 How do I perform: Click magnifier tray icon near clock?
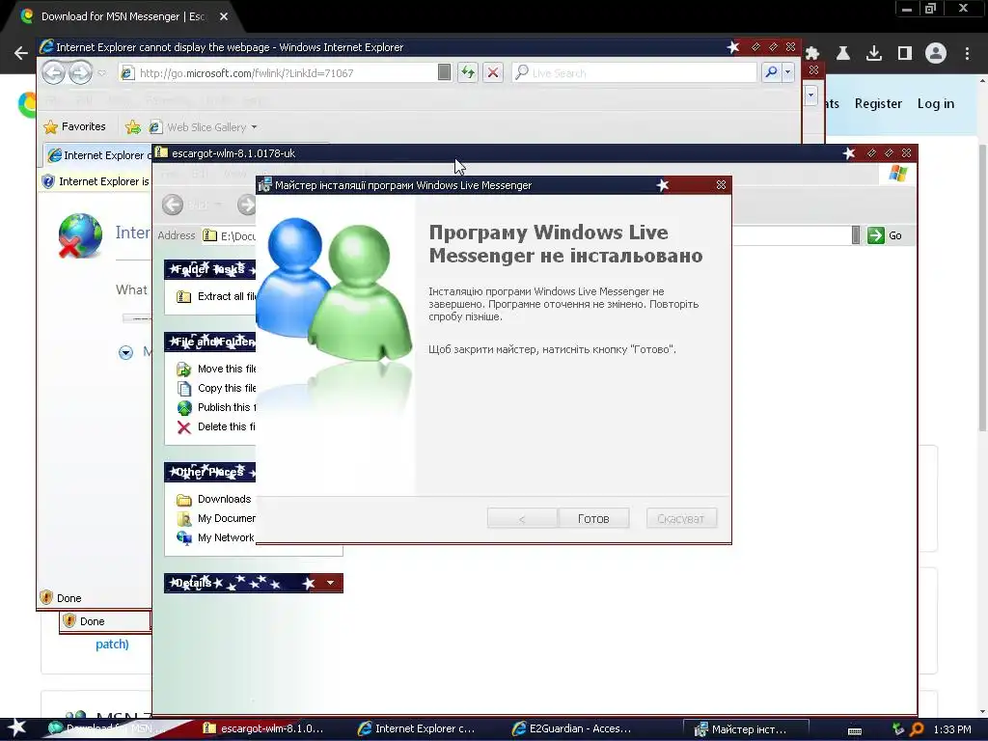(917, 729)
